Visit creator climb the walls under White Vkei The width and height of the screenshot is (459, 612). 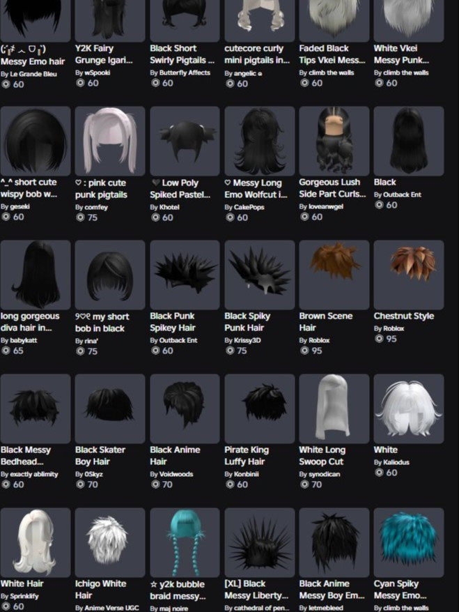(405, 72)
